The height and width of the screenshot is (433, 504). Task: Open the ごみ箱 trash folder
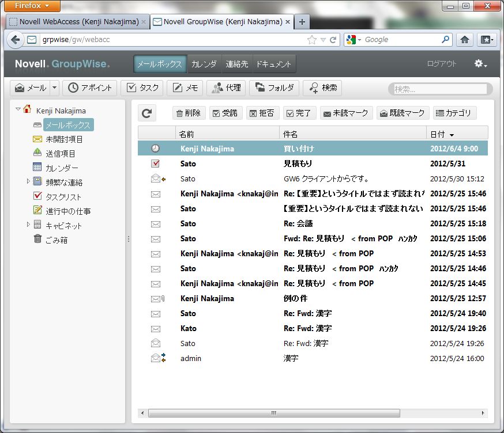tap(57, 240)
